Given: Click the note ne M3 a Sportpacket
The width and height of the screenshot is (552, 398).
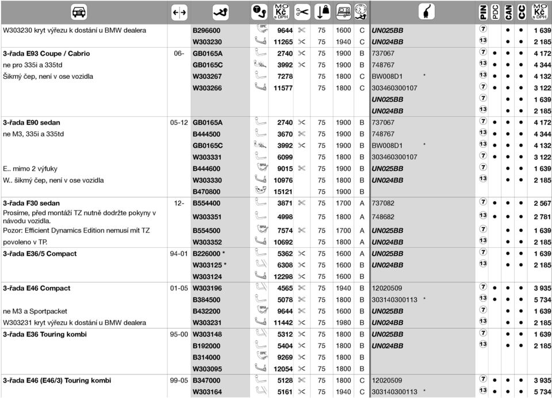Looking at the screenshot, I should (x=35, y=311).
